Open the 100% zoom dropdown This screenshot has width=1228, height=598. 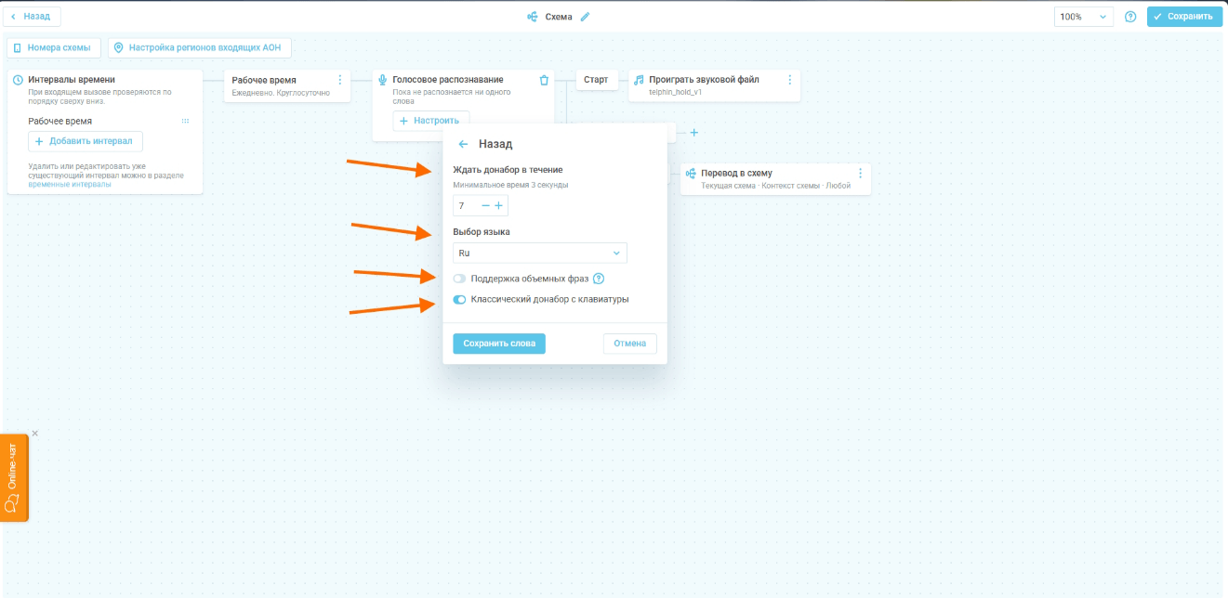pyautogui.click(x=1083, y=17)
